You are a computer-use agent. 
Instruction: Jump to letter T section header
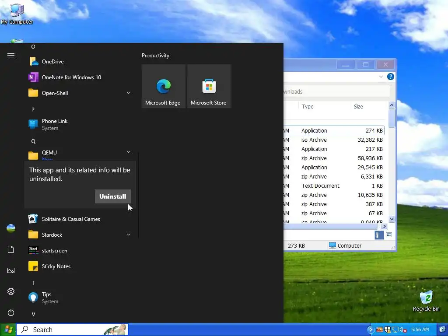33,283
